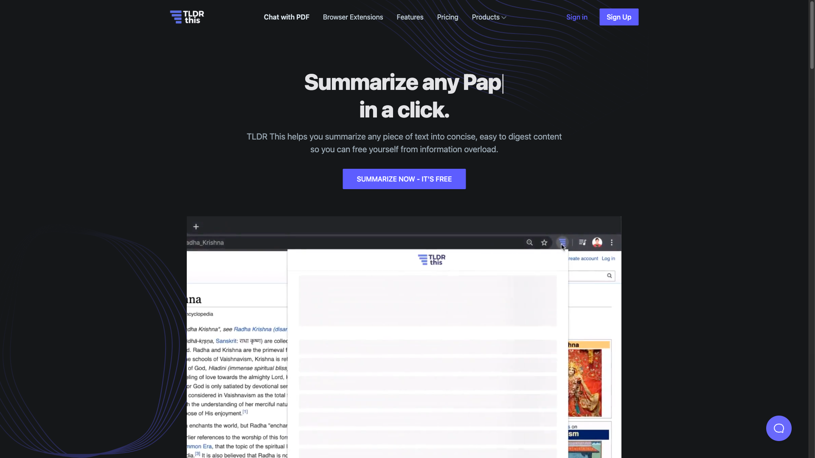Click the browser profile/account icon
The width and height of the screenshot is (815, 458).
click(597, 242)
